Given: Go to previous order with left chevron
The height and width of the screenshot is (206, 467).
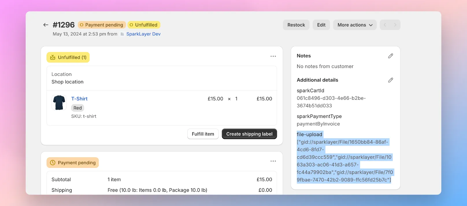Looking at the screenshot, I should point(385,25).
